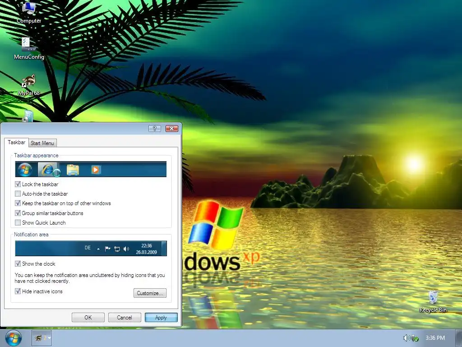The height and width of the screenshot is (347, 462).
Task: Uncheck Hide inactive icons
Action: click(18, 291)
